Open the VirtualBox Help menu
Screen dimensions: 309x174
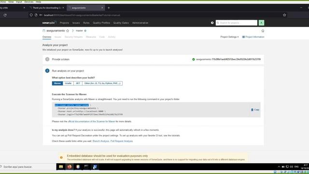pyautogui.click(x=38, y=2)
